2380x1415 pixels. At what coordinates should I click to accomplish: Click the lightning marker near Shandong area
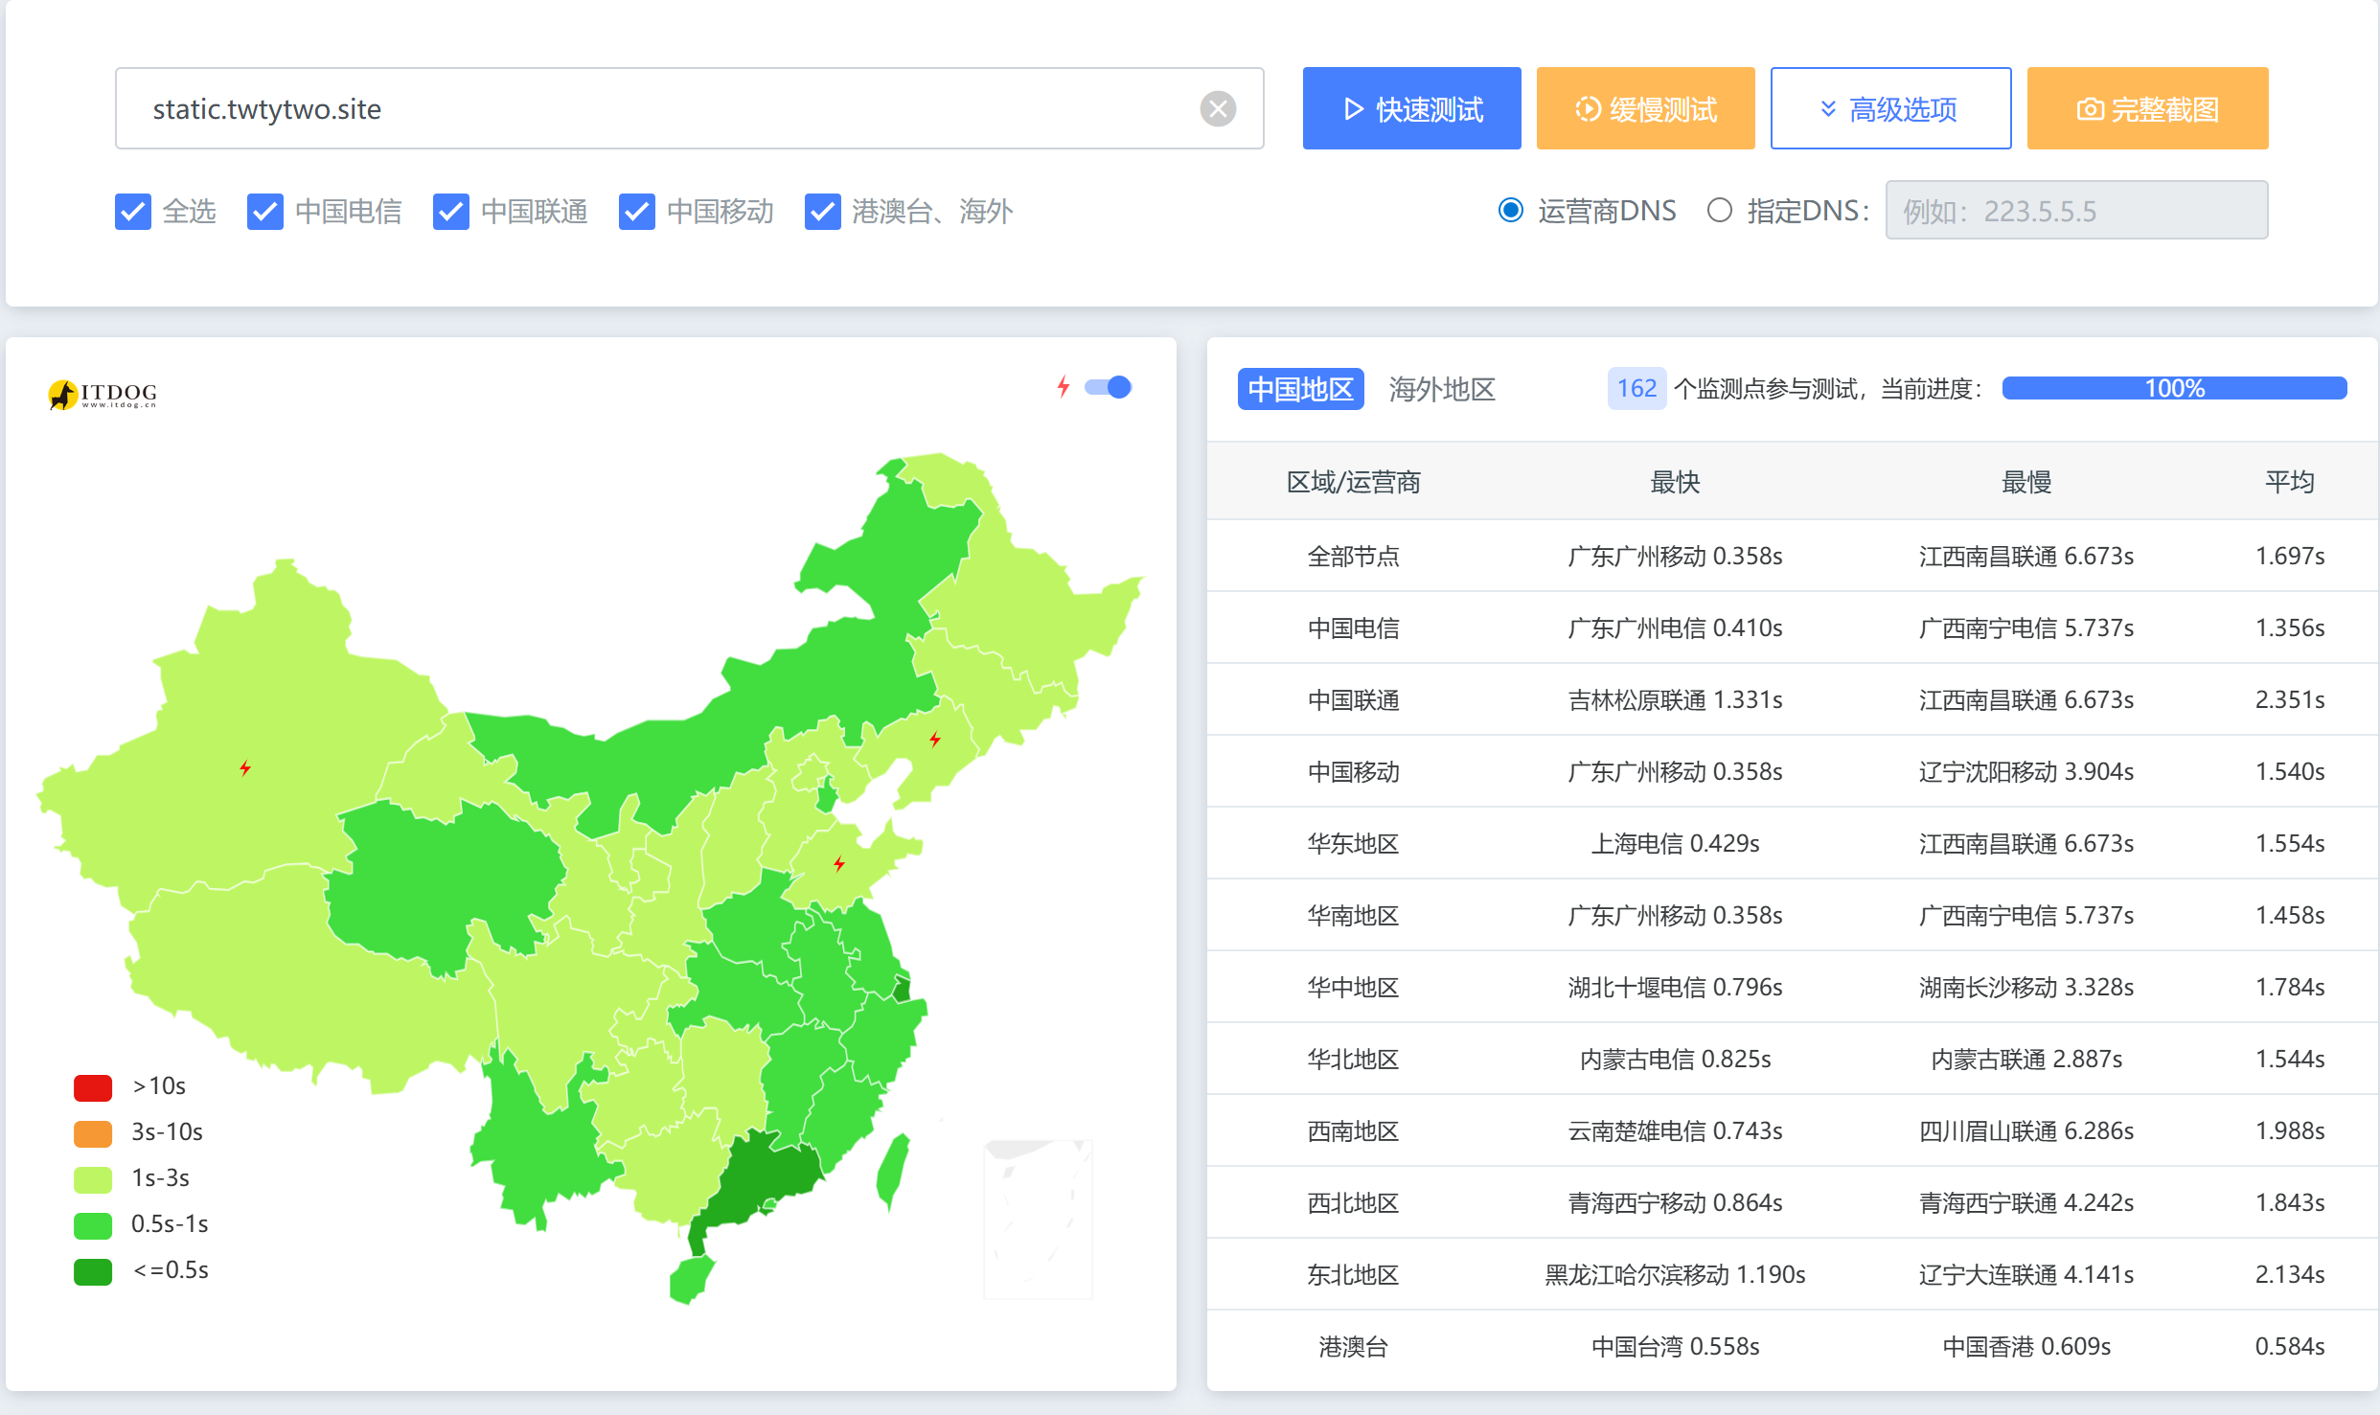839,862
